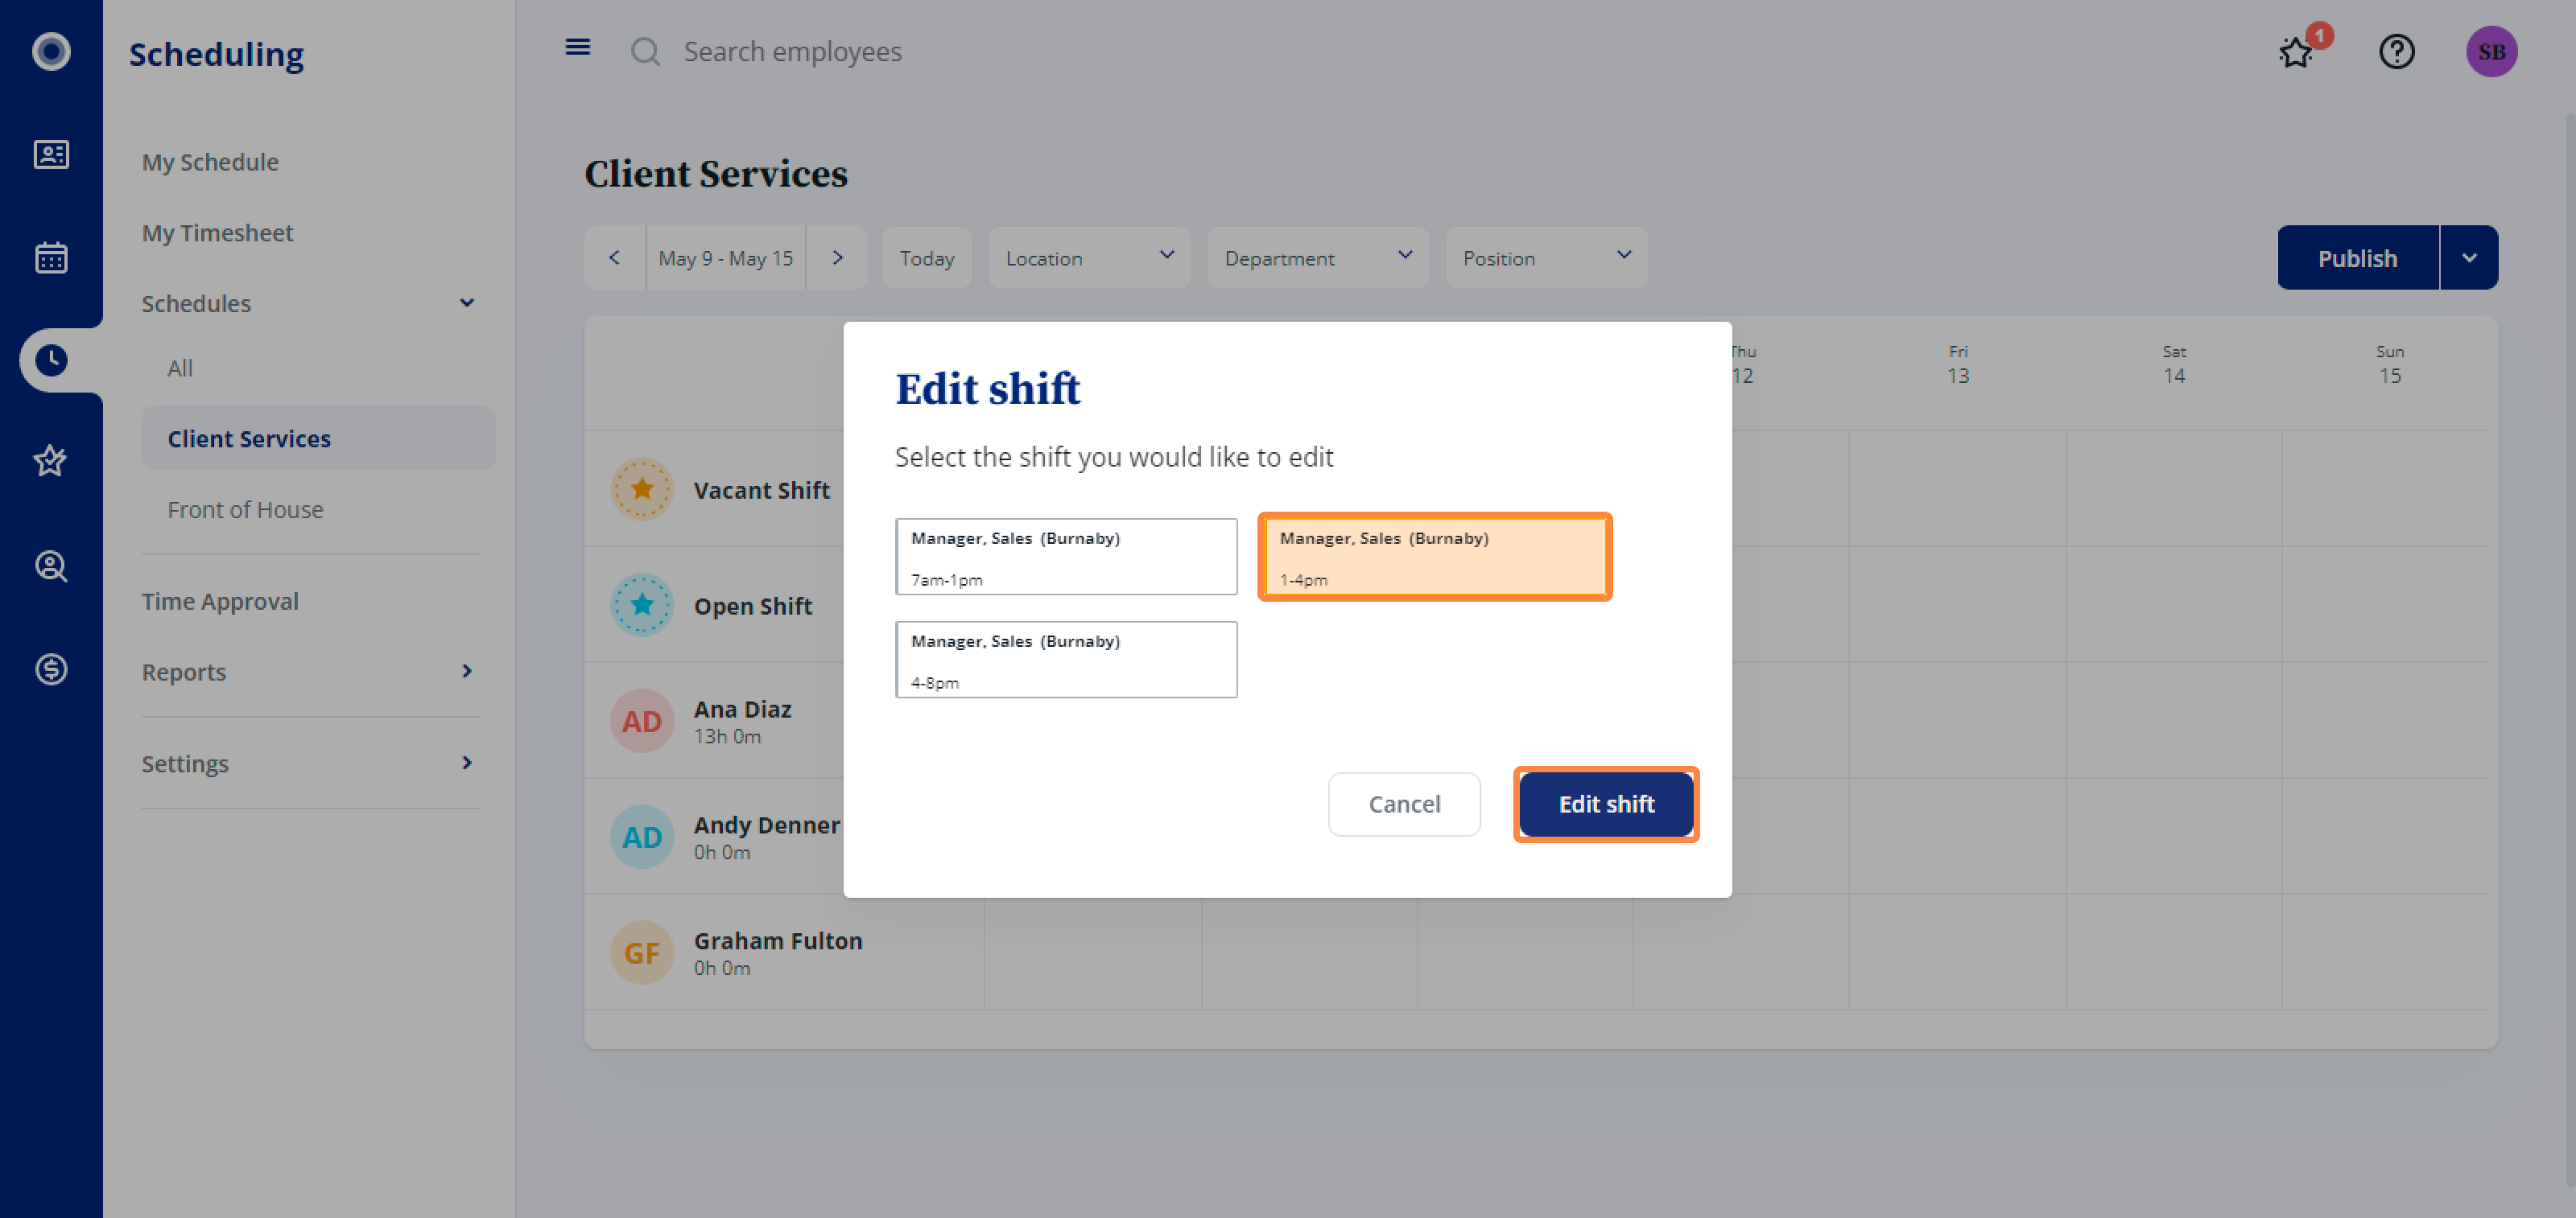Click the Graham Fulton name

[778, 940]
